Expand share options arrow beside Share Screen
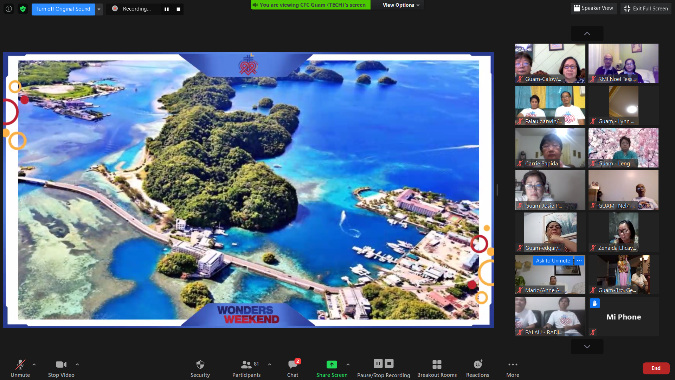Viewport: 675px width, 380px height. [x=348, y=365]
